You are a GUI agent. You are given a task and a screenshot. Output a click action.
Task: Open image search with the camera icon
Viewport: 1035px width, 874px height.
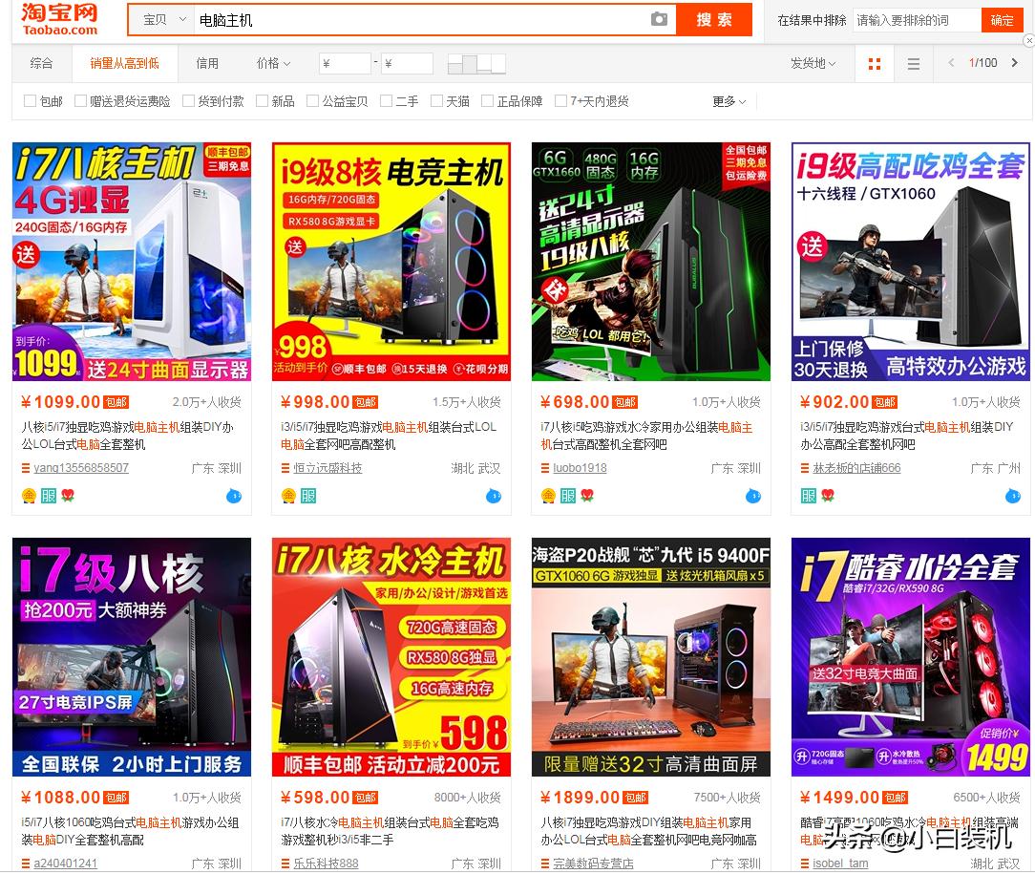pyautogui.click(x=659, y=18)
